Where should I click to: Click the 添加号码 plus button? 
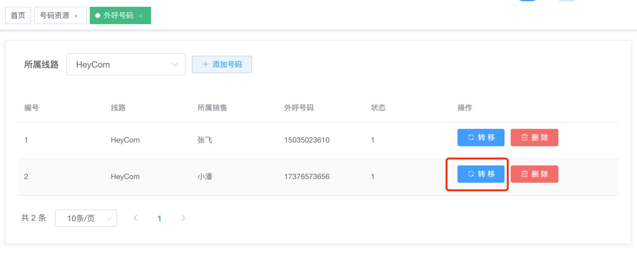point(222,64)
